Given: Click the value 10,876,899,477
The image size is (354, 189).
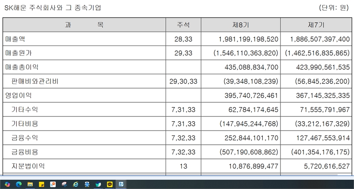Looking at the screenshot, I should (253, 166).
